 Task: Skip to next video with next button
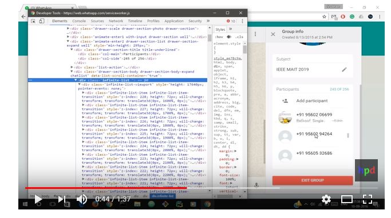pyautogui.click(x=62, y=199)
